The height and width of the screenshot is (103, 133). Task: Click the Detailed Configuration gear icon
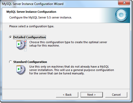pos(21,45)
